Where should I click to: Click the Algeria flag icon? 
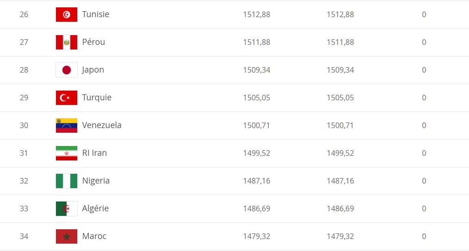tap(67, 208)
